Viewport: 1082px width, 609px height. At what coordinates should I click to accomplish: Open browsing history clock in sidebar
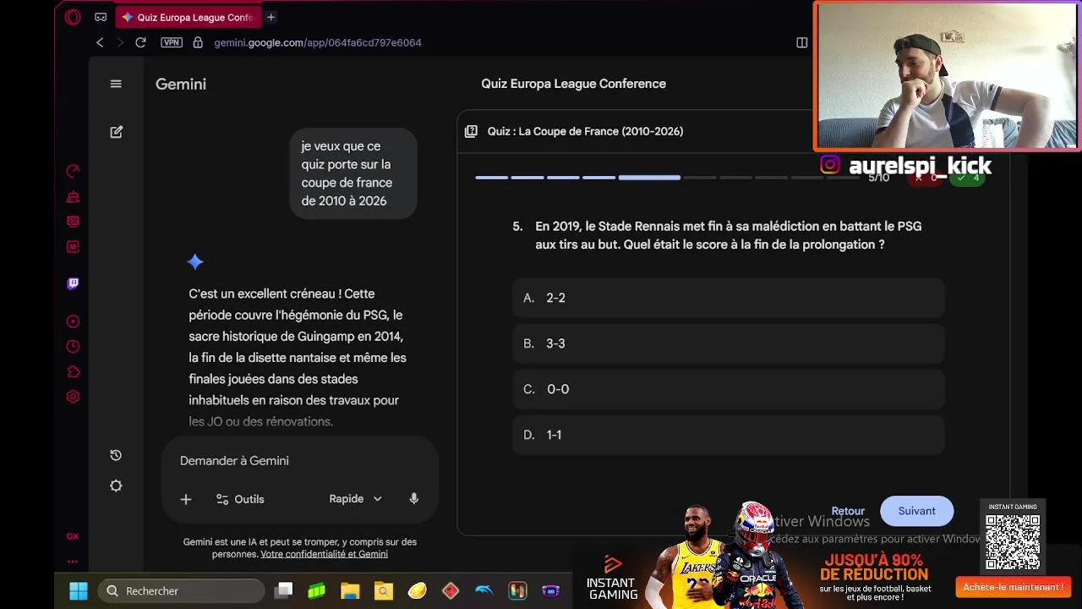tap(73, 346)
